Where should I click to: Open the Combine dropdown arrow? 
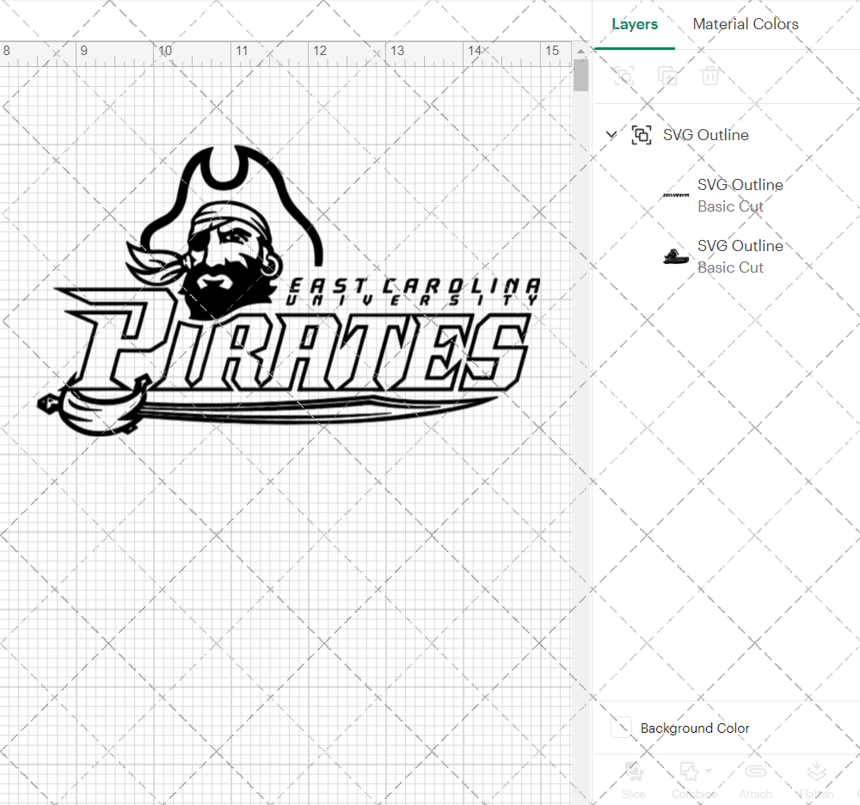click(709, 771)
